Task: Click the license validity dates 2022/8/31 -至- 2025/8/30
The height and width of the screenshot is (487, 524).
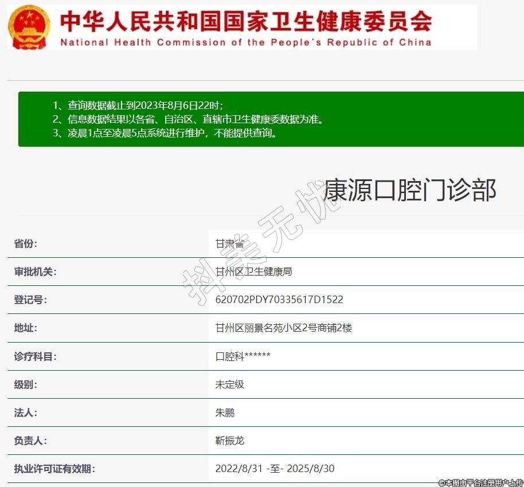Action: (x=275, y=469)
